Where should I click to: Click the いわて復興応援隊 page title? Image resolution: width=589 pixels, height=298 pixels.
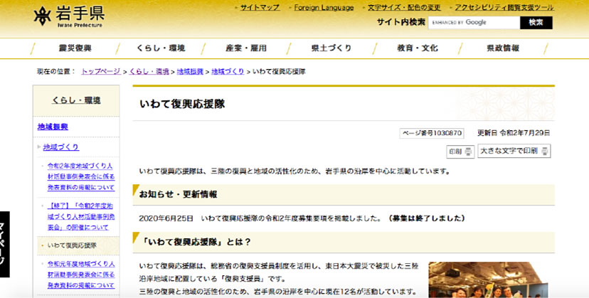click(182, 104)
